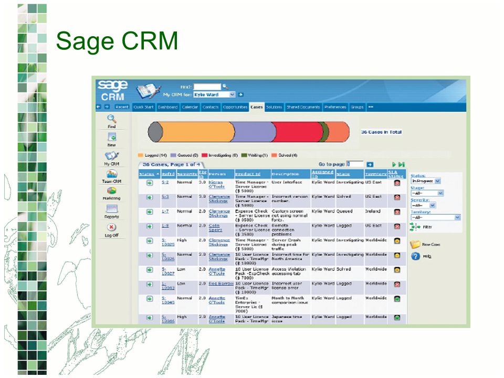
Task: Switch to the Contacts tab
Action: pos(211,107)
